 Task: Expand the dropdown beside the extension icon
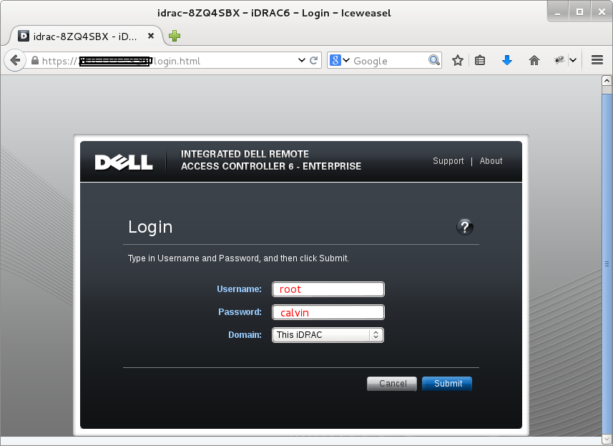pyautogui.click(x=573, y=60)
